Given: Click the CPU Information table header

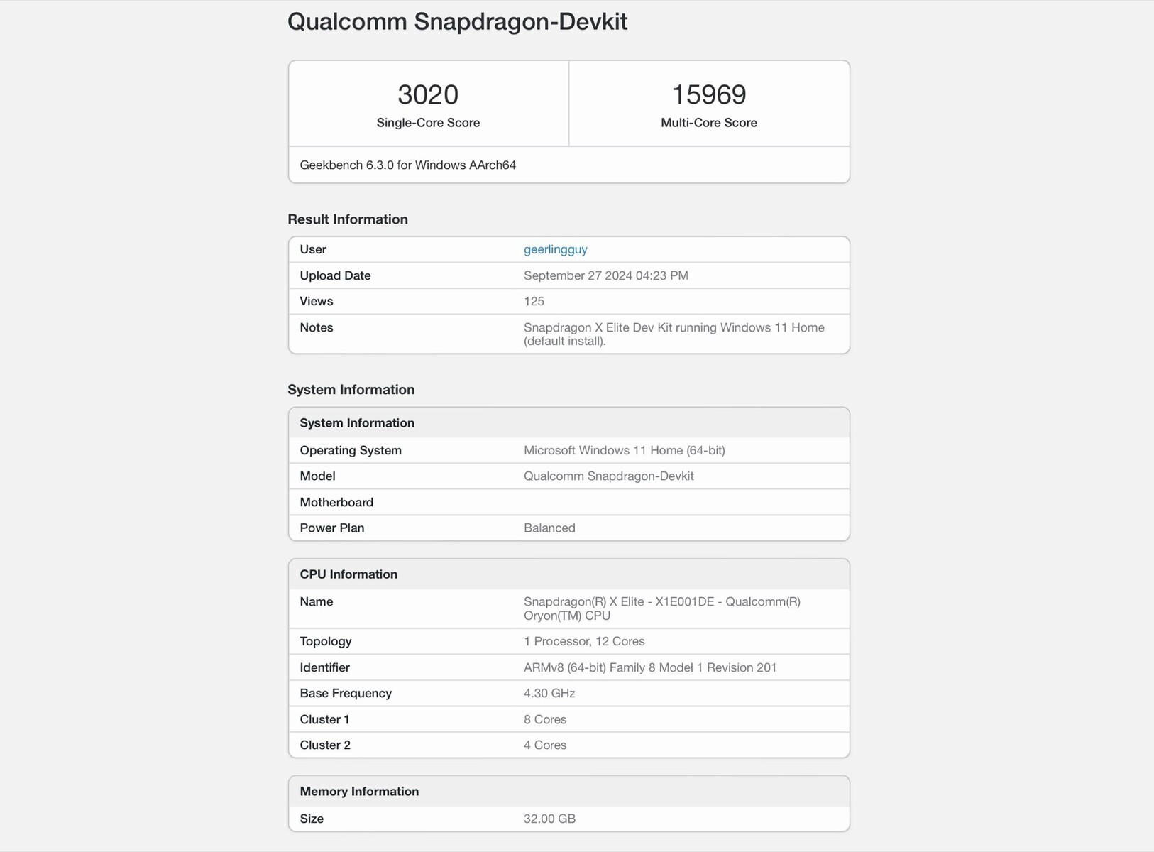Looking at the screenshot, I should (x=348, y=574).
